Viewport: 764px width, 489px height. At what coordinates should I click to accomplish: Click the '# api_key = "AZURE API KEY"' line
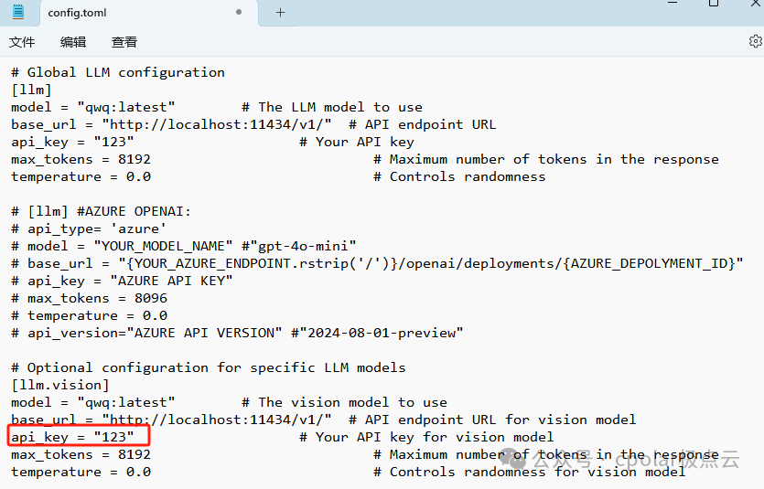click(122, 282)
